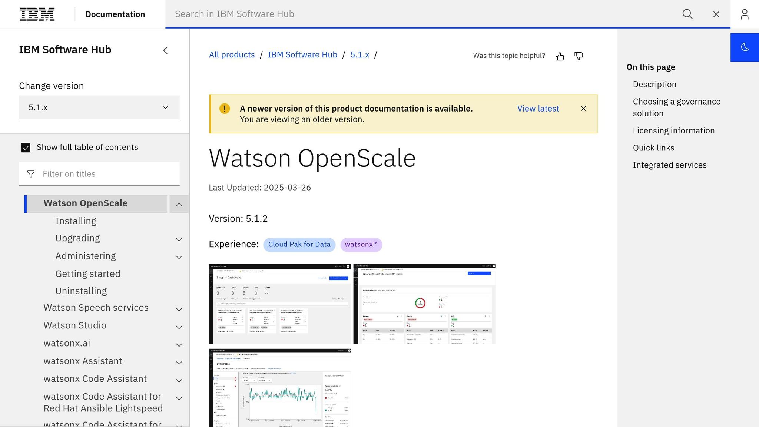Select the Documentation menu item

115,14
